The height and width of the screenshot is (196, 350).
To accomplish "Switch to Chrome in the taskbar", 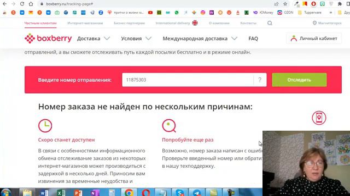I will tap(129, 192).
